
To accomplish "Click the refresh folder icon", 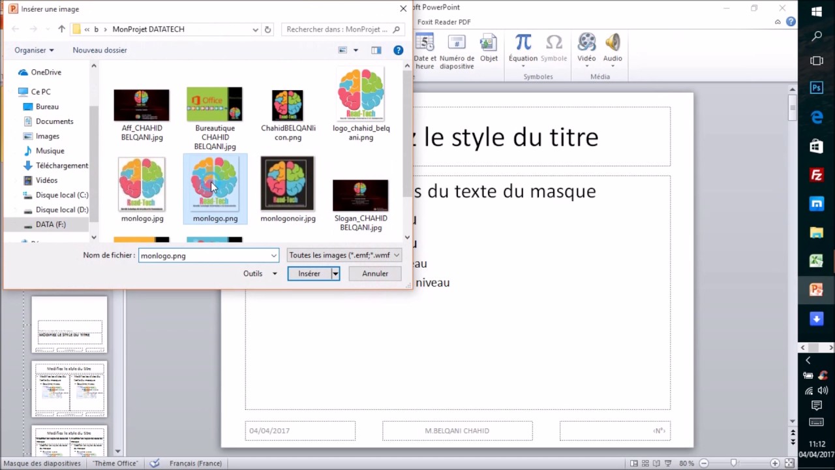I will click(x=267, y=29).
